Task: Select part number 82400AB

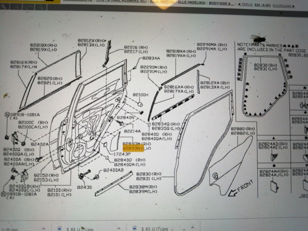Action: coord(113,170)
